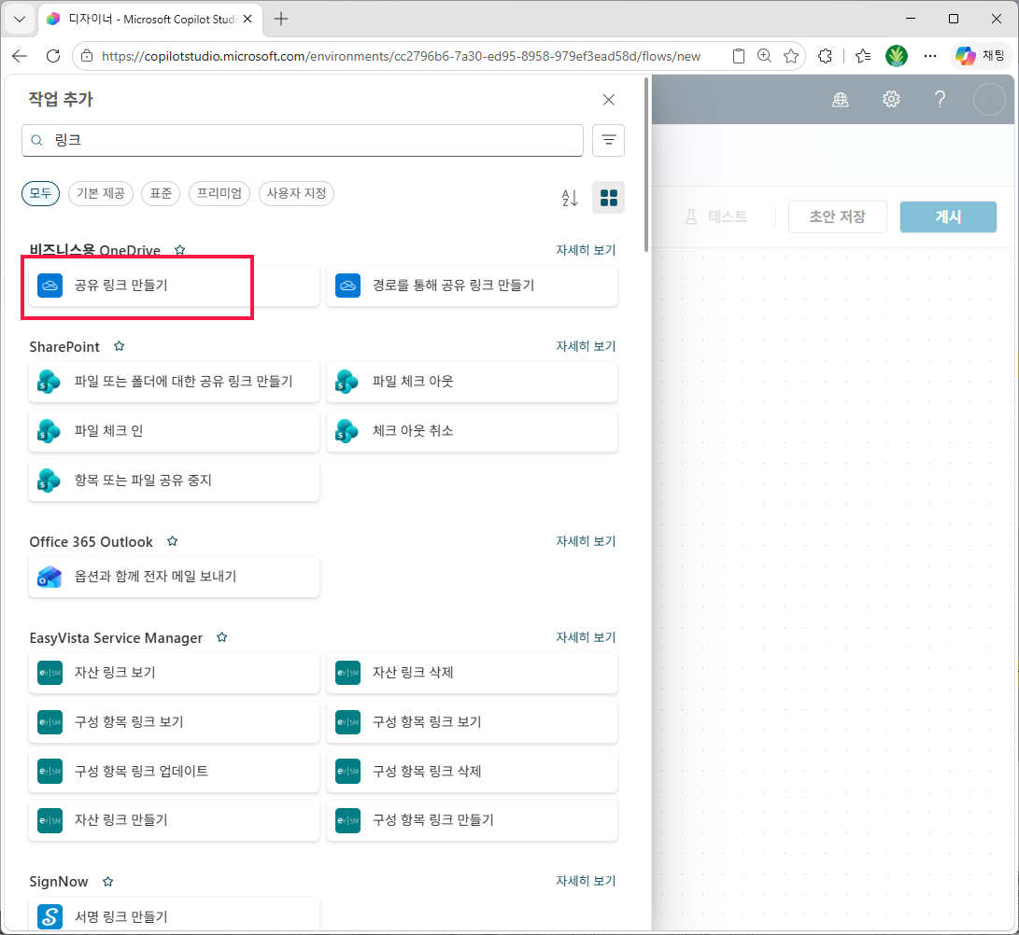Go back with the browser back arrow
The height and width of the screenshot is (935, 1019).
(x=20, y=57)
